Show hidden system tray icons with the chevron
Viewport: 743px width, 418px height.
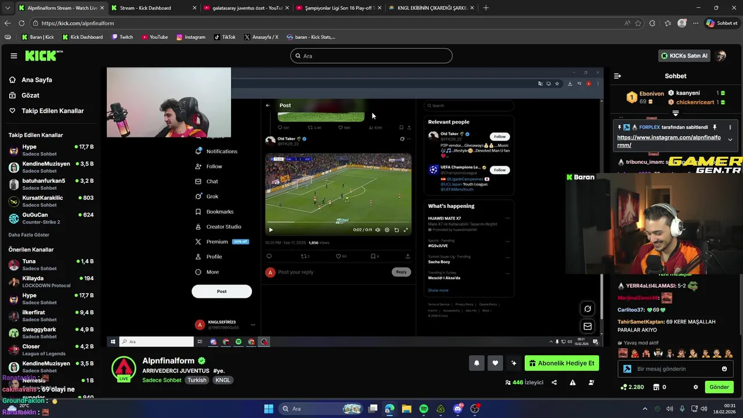[644, 409]
